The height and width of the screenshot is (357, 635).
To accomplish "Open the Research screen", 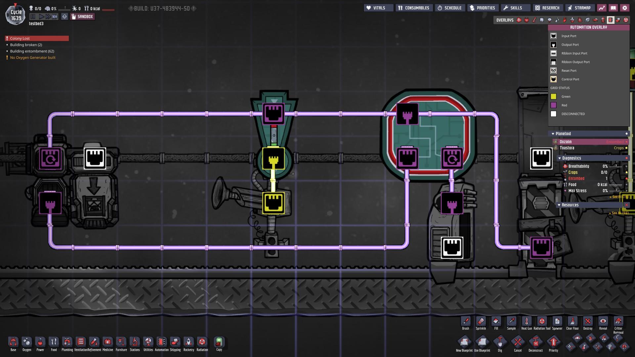I will [x=547, y=8].
